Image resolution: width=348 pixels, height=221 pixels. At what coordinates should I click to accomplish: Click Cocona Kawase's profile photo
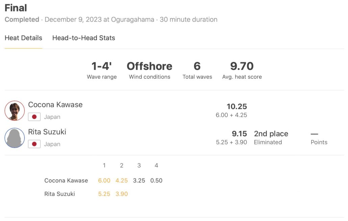(15, 111)
